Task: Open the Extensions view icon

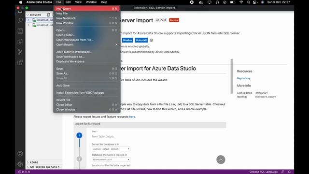Action: tap(20, 62)
